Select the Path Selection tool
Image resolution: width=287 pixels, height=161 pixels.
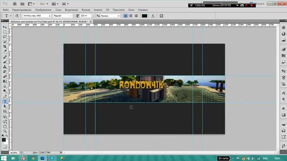[5, 106]
